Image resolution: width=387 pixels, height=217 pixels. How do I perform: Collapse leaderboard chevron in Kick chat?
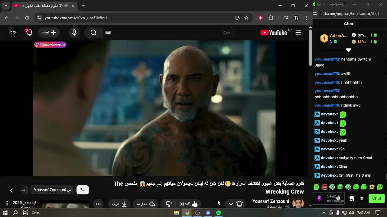point(349,50)
